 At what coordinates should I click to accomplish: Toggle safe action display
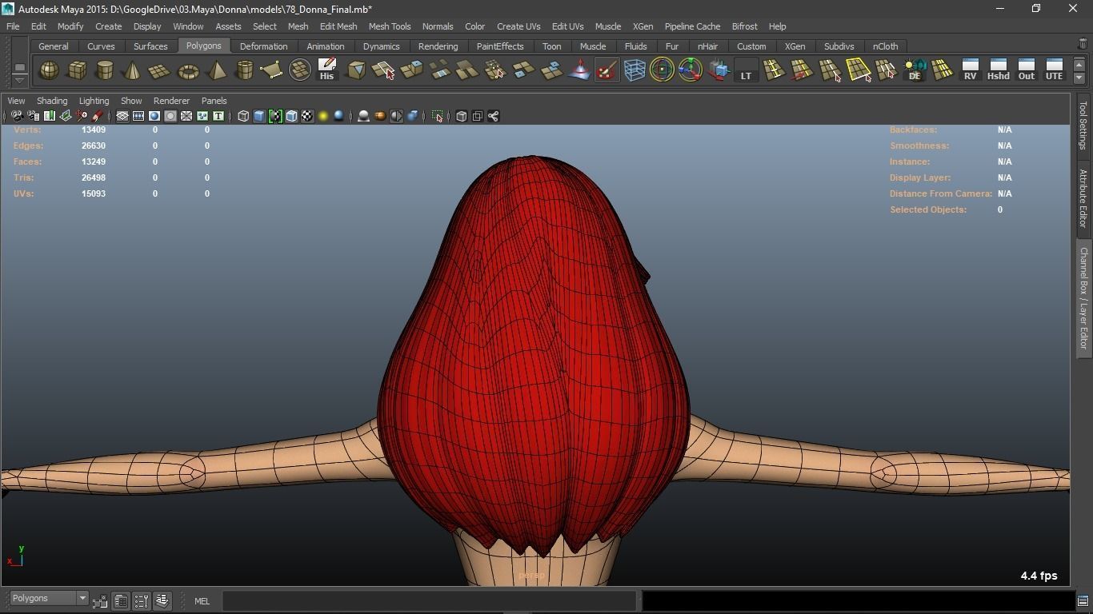(202, 116)
